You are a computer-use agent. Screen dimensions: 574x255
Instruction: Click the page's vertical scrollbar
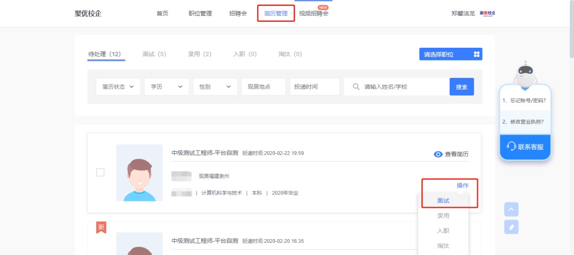tap(571, 32)
